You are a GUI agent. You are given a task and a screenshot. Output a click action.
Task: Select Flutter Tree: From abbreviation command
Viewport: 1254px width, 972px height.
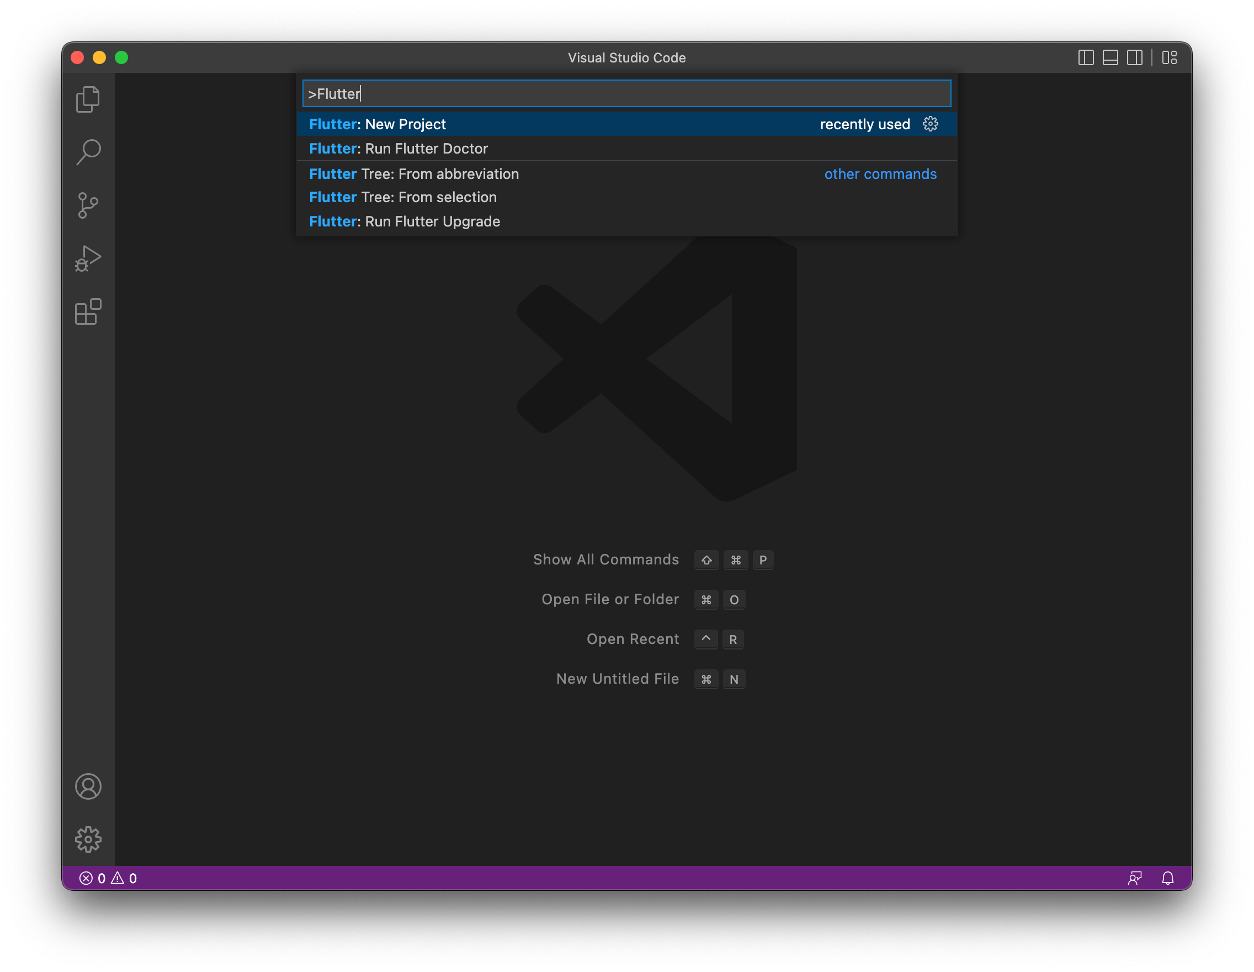coord(626,173)
